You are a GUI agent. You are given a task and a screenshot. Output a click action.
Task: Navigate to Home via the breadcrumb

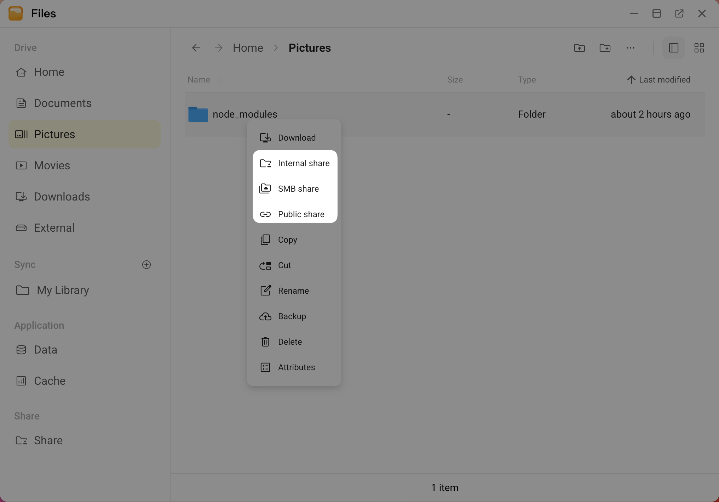click(248, 47)
